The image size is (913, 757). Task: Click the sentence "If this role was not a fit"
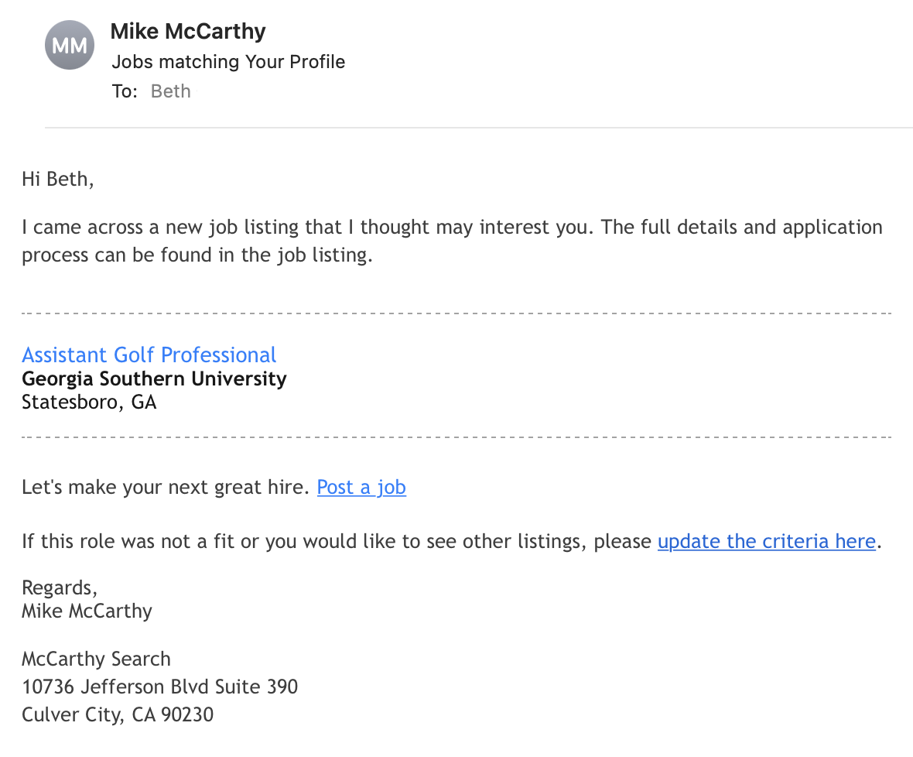click(x=337, y=541)
